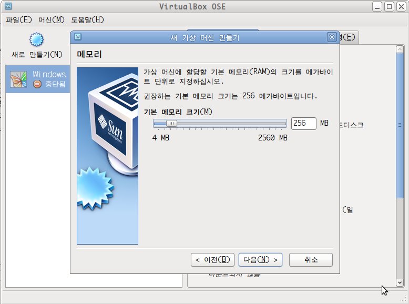Click the 메모리 heading text
Image resolution: width=409 pixels, height=304 pixels.
[x=89, y=54]
